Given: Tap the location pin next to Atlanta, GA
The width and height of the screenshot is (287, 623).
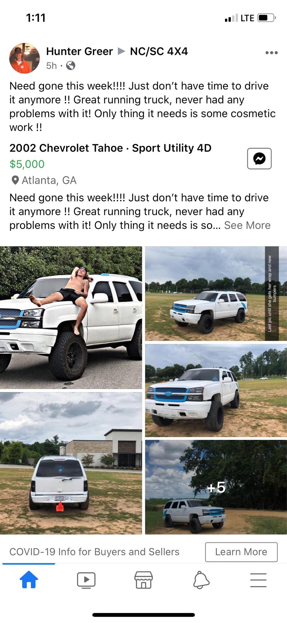Looking at the screenshot, I should click(15, 180).
